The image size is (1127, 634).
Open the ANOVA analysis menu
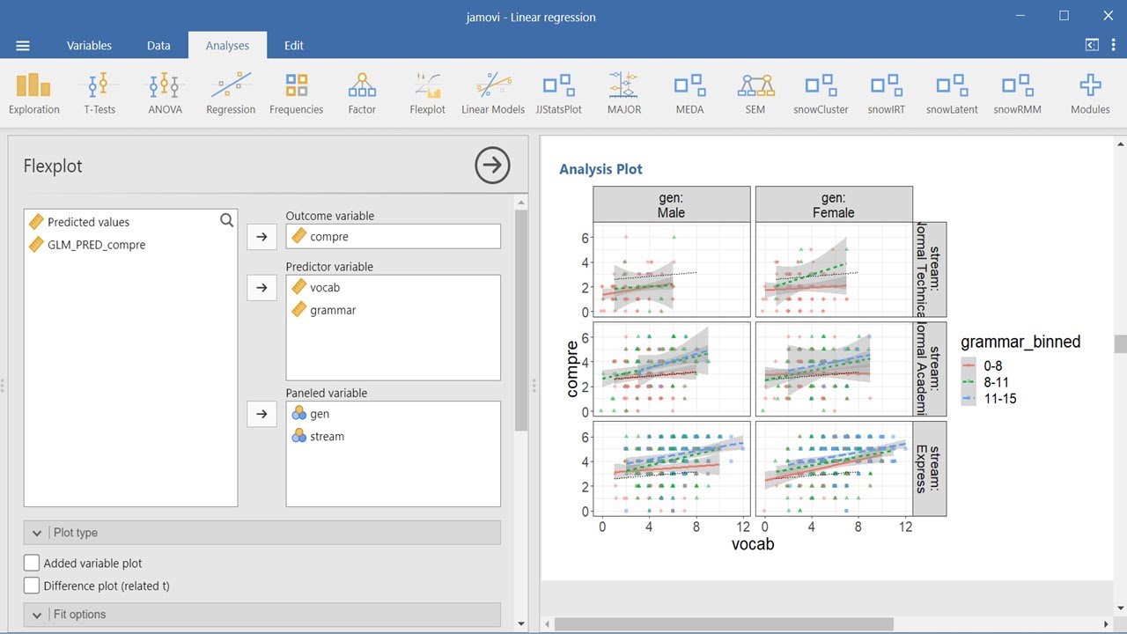pyautogui.click(x=165, y=93)
